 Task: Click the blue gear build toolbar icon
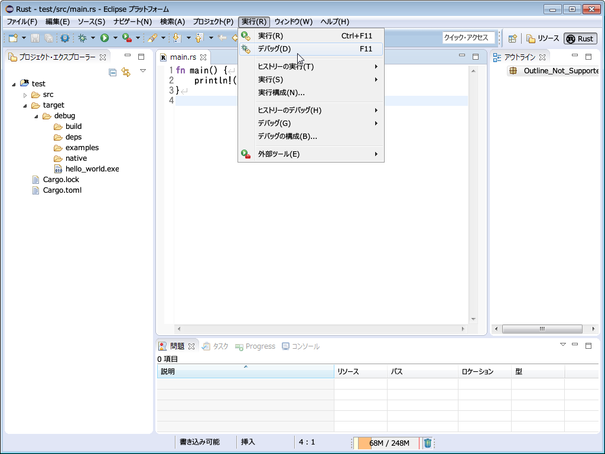[x=65, y=38]
